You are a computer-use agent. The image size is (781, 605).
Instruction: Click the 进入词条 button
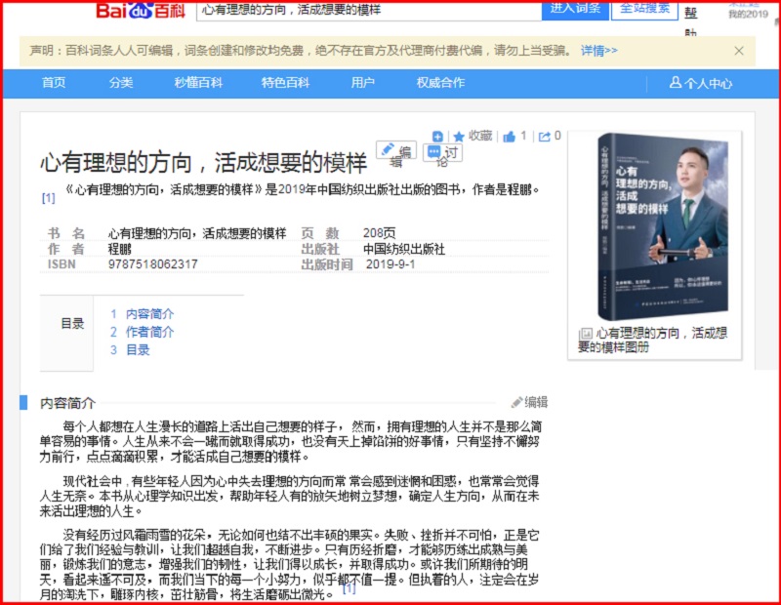click(x=575, y=9)
